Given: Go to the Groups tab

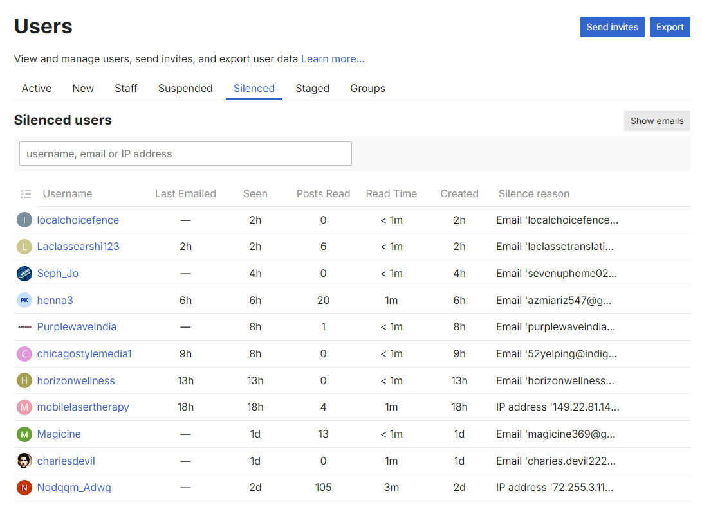Looking at the screenshot, I should (x=367, y=89).
